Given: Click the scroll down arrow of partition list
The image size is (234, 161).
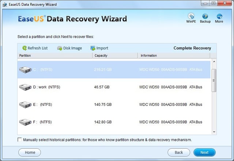Looking at the screenshot, I should coord(214,132).
